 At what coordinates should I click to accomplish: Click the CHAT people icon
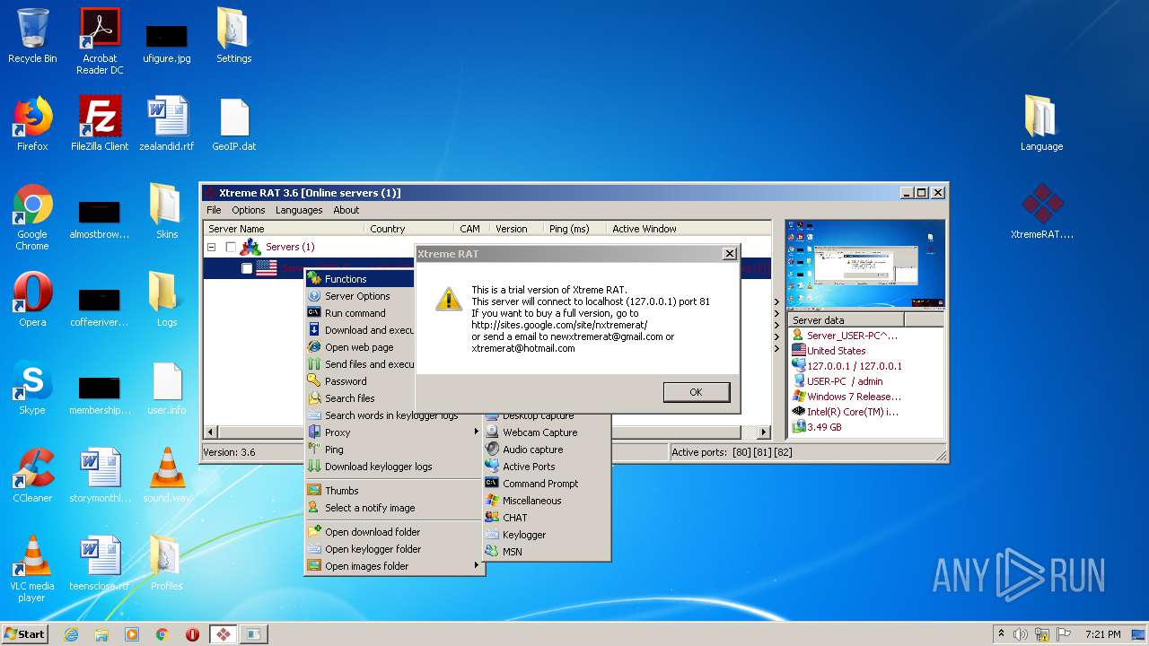(x=492, y=518)
